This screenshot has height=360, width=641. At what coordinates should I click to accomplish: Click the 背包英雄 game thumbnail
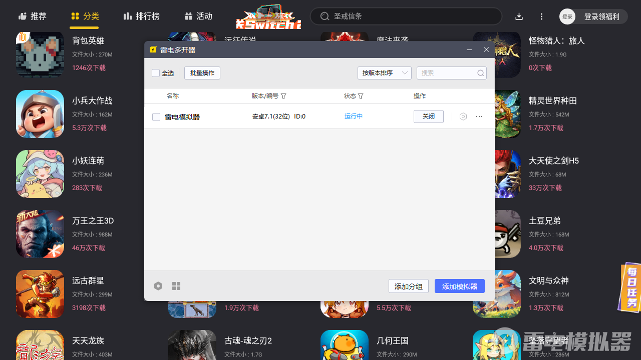coord(40,53)
